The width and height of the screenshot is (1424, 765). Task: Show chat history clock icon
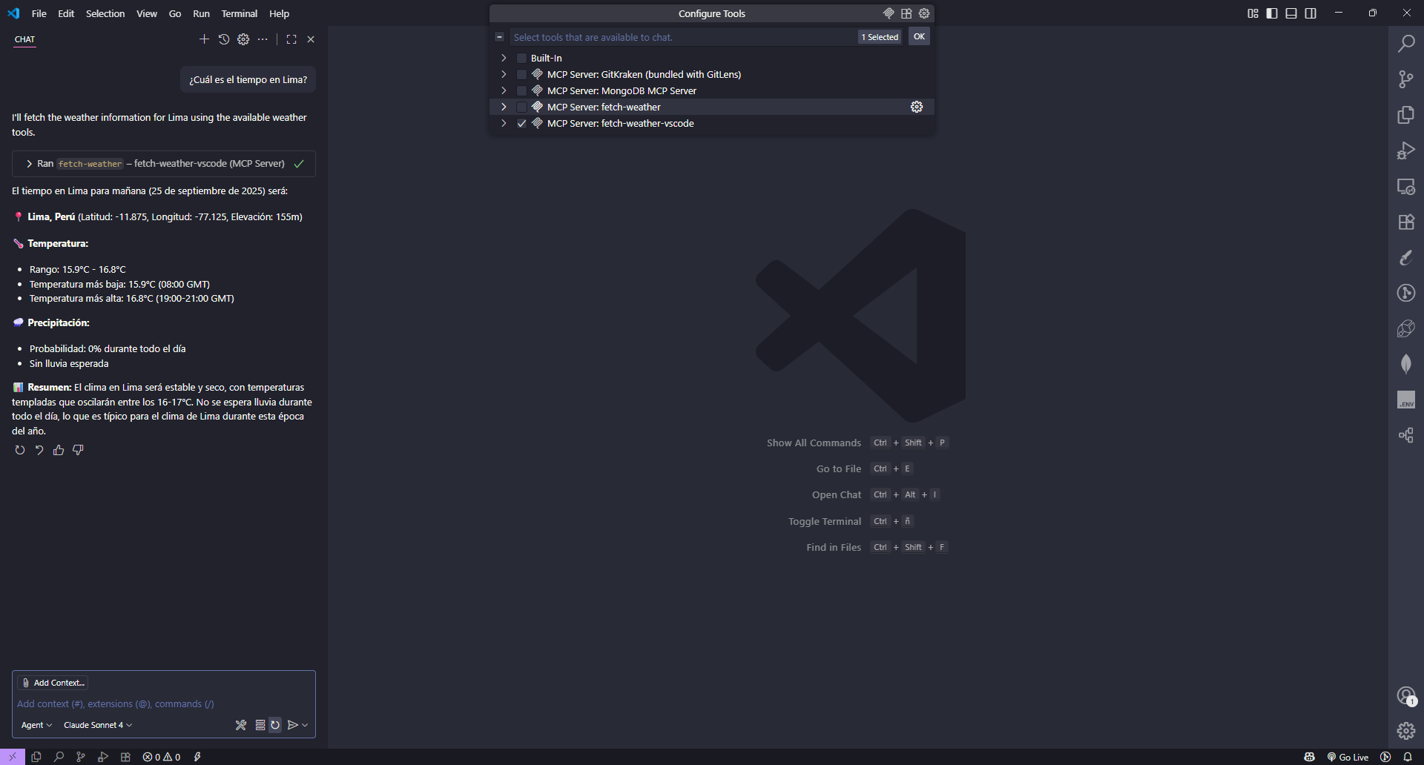(x=224, y=39)
